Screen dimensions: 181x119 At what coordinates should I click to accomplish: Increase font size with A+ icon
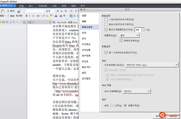tap(58, 11)
